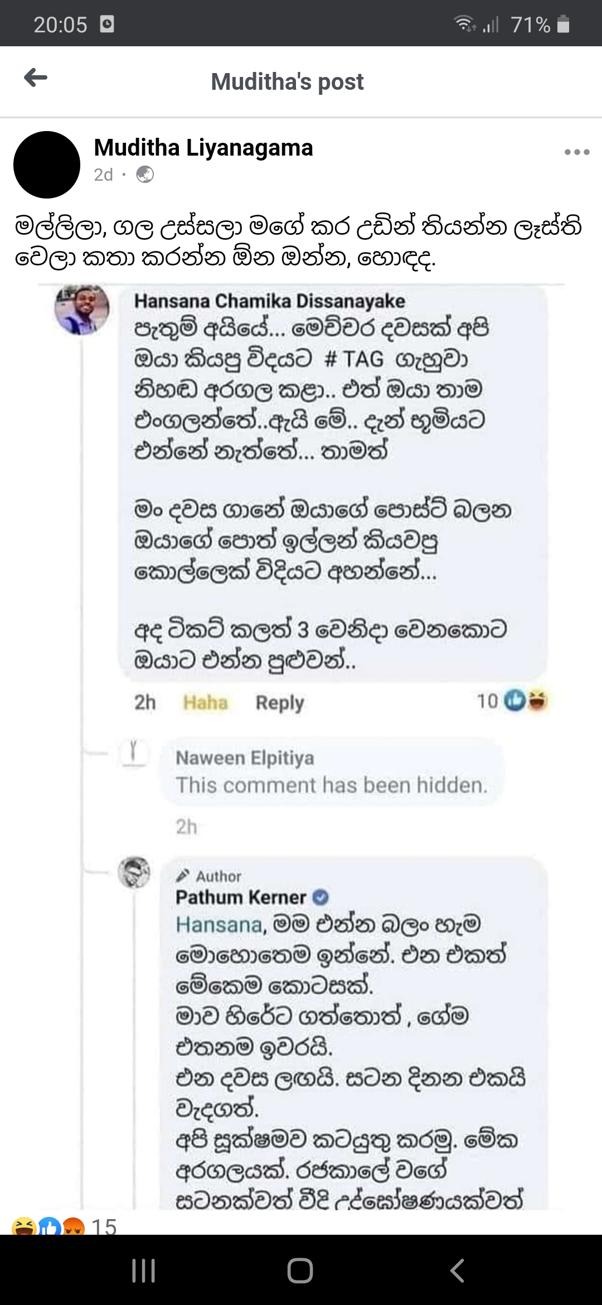Image resolution: width=602 pixels, height=1305 pixels.
Task: Tap Haha under Hansana's comment
Action: (205, 703)
